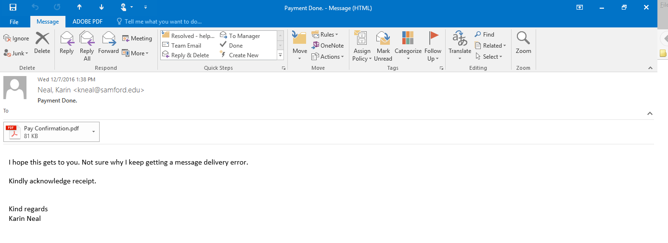Image resolution: width=668 pixels, height=243 pixels.
Task: Click the 'Kindly acknowledge receipt.' line
Action: tap(52, 181)
